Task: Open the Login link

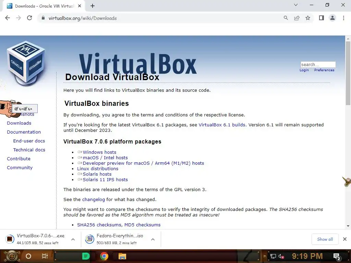Action: click(x=304, y=70)
